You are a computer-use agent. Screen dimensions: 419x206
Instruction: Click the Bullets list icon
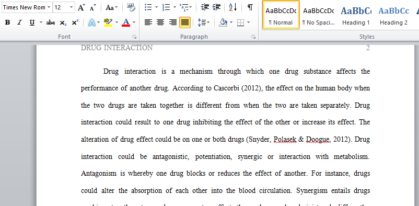tap(148, 7)
